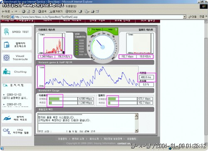Click the page icon in the address bar

pos(12,17)
